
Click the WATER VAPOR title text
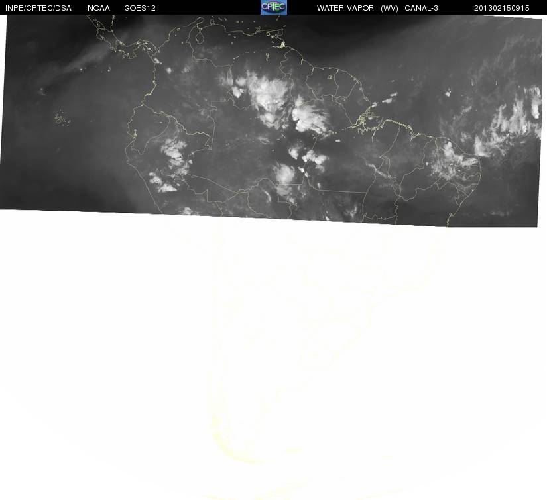[x=345, y=8]
